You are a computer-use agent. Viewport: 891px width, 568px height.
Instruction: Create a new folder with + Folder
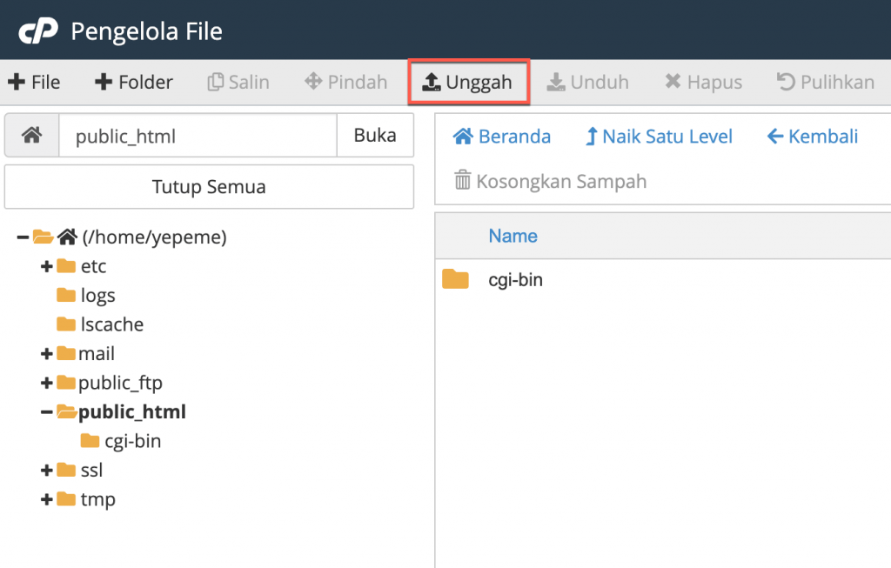(134, 83)
